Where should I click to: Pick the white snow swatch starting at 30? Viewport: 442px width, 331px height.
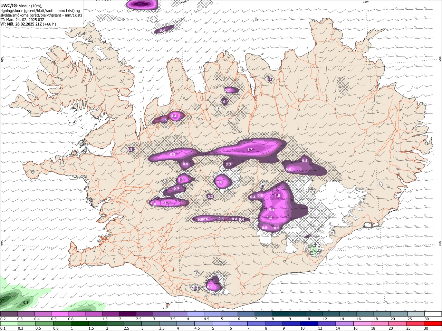click(x=433, y=314)
